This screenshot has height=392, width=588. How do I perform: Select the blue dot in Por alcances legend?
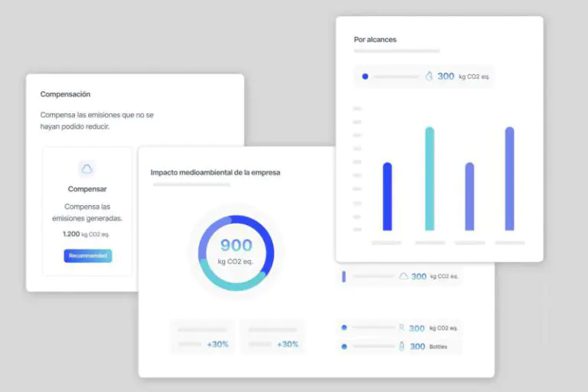365,77
